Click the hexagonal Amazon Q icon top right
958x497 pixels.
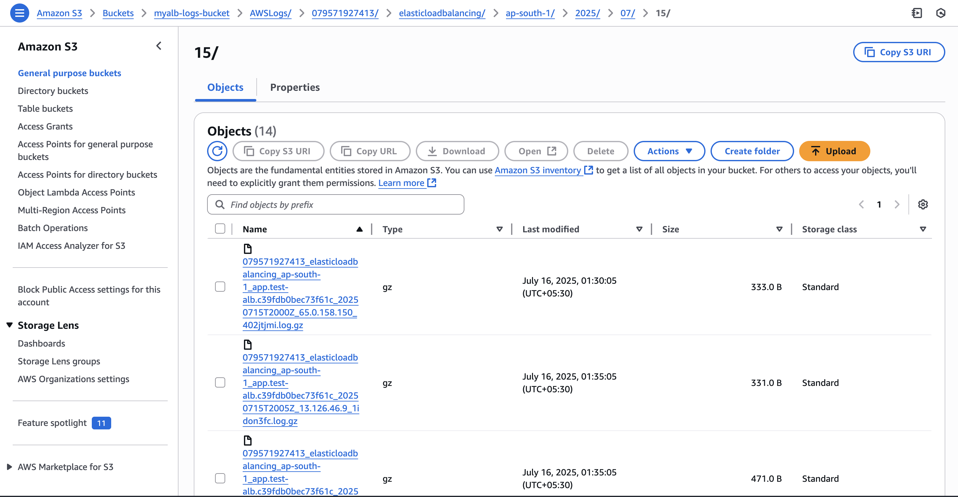941,13
